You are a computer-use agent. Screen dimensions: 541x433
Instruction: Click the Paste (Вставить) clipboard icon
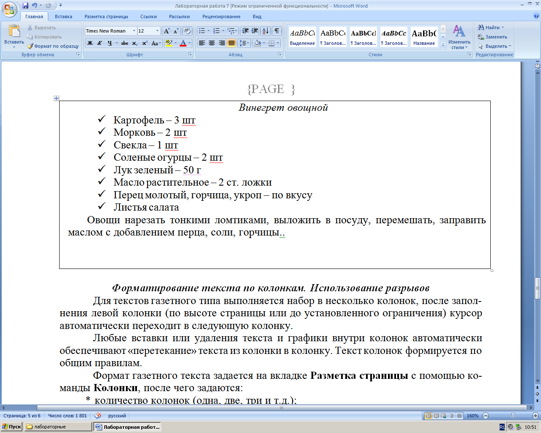click(14, 32)
